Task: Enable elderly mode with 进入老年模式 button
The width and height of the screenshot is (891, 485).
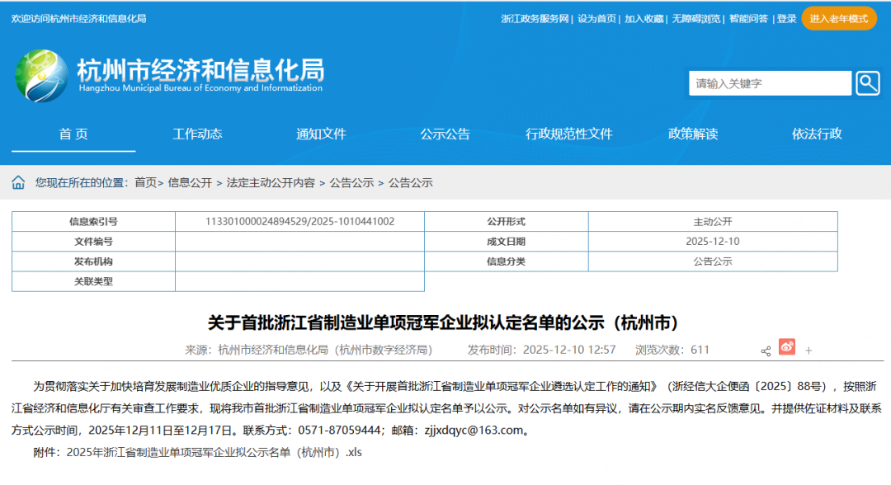Action: pyautogui.click(x=838, y=18)
